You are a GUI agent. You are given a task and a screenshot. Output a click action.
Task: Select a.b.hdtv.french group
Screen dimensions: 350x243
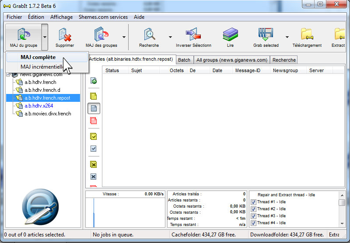40,82
